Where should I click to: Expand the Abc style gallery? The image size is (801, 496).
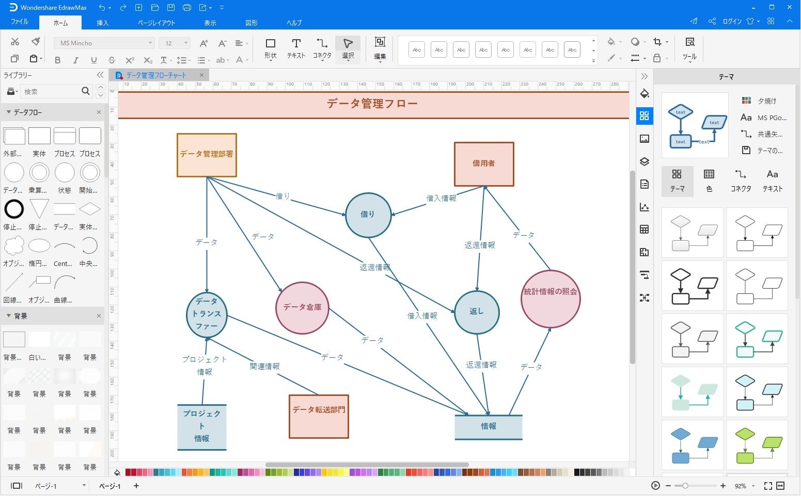click(593, 61)
